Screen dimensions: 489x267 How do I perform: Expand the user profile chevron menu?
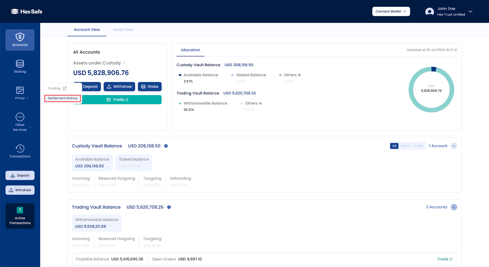pos(470,11)
